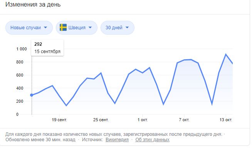This screenshot has width=252, height=152.
Task: Select the highlighted 15 сентября data point
Action: tap(32, 95)
